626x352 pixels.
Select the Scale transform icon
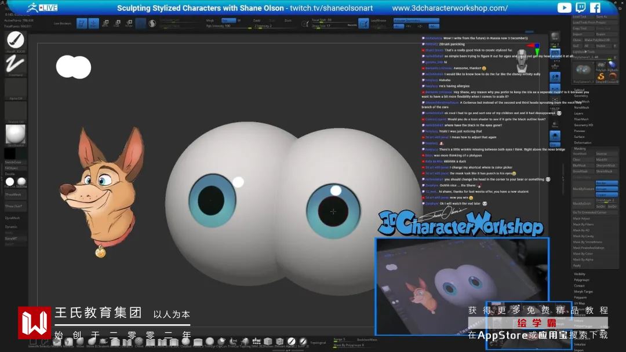(x=117, y=24)
